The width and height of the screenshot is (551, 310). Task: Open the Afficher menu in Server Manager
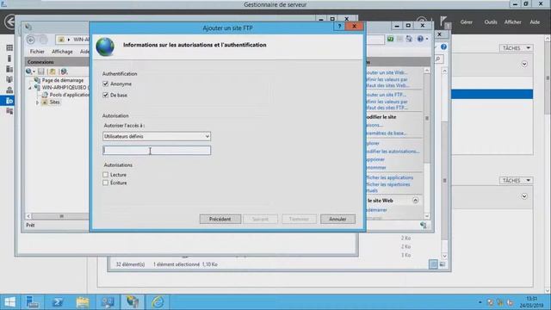(513, 22)
